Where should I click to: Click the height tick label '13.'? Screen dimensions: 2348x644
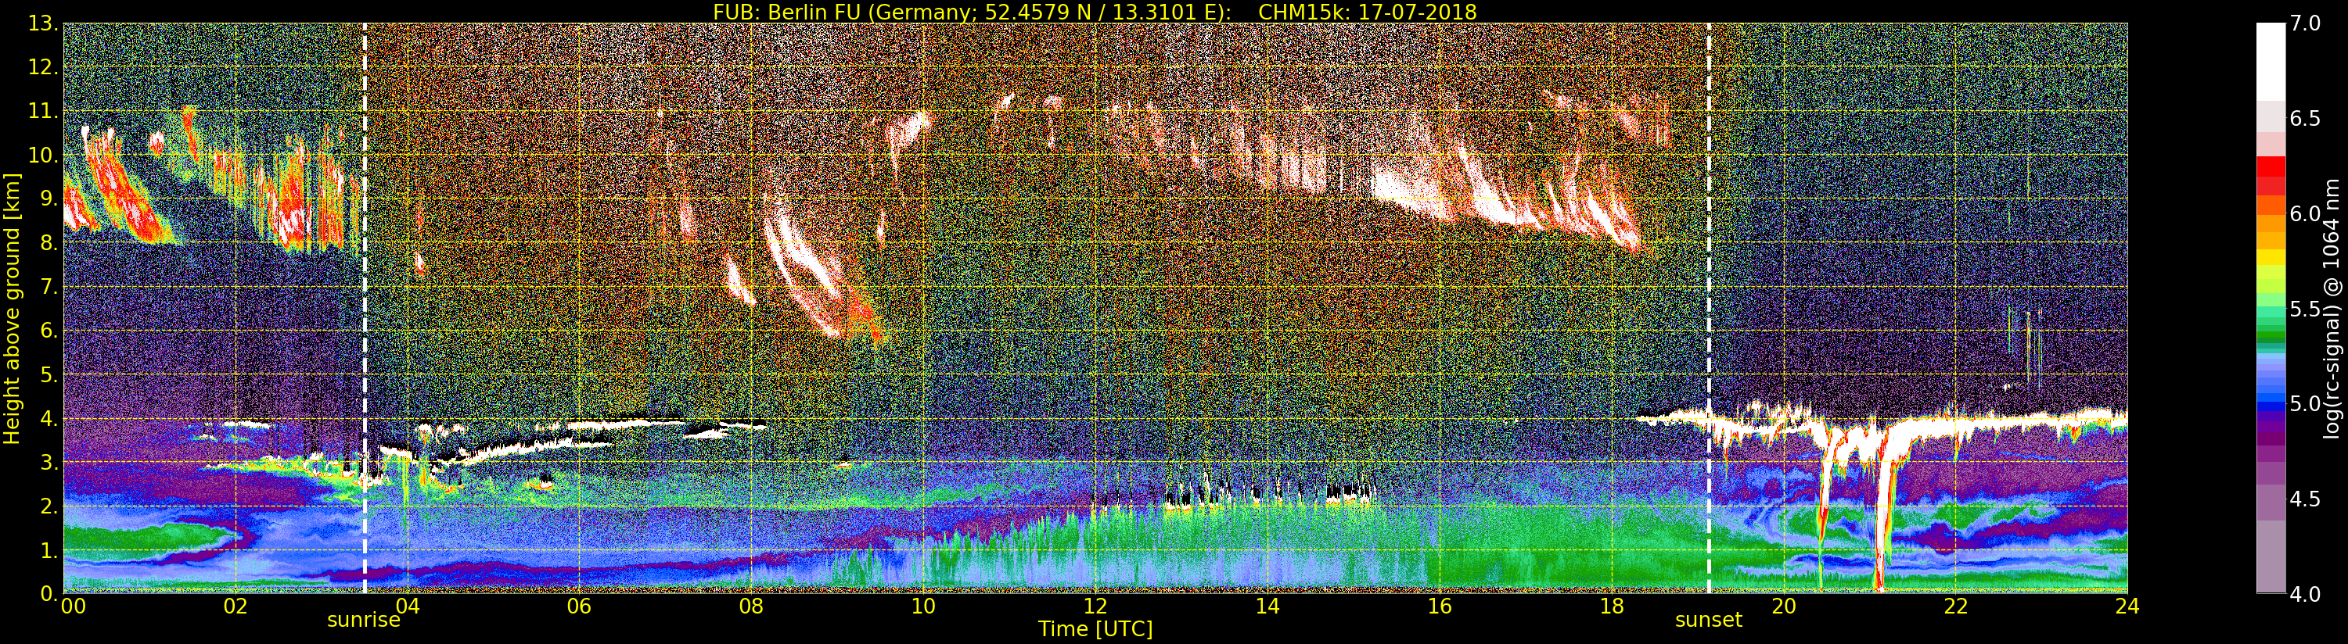(44, 24)
